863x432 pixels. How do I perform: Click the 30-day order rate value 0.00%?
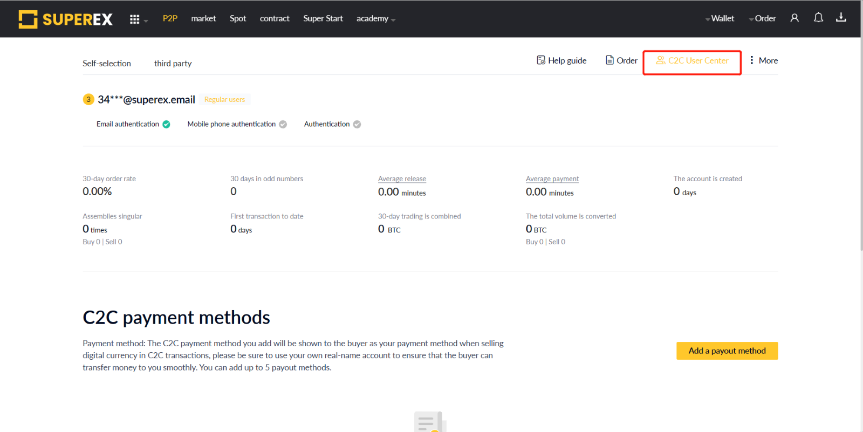point(97,191)
